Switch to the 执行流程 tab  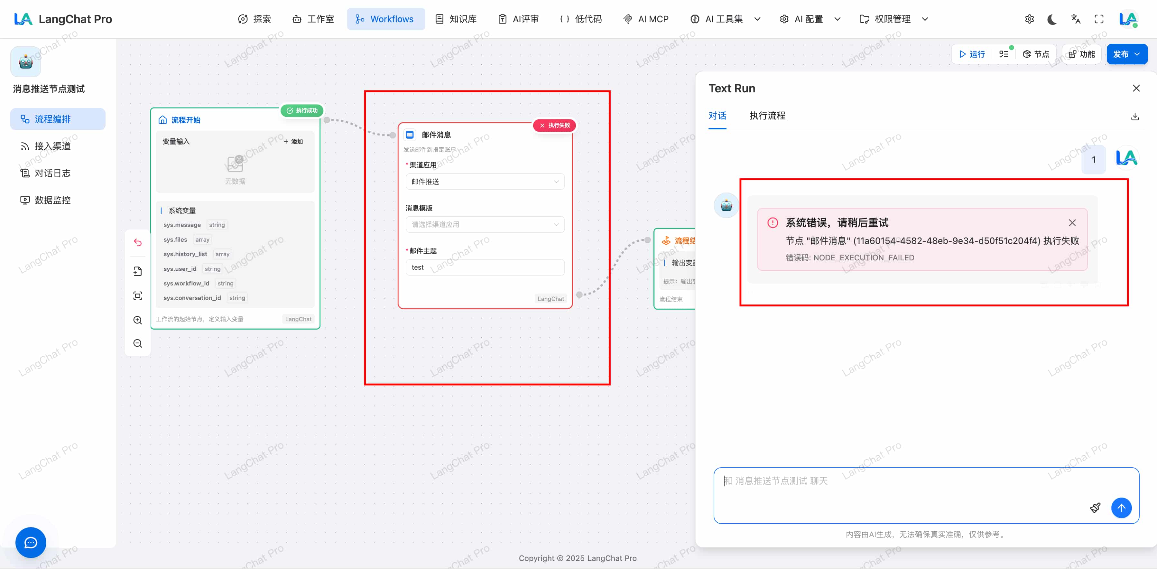tap(767, 116)
